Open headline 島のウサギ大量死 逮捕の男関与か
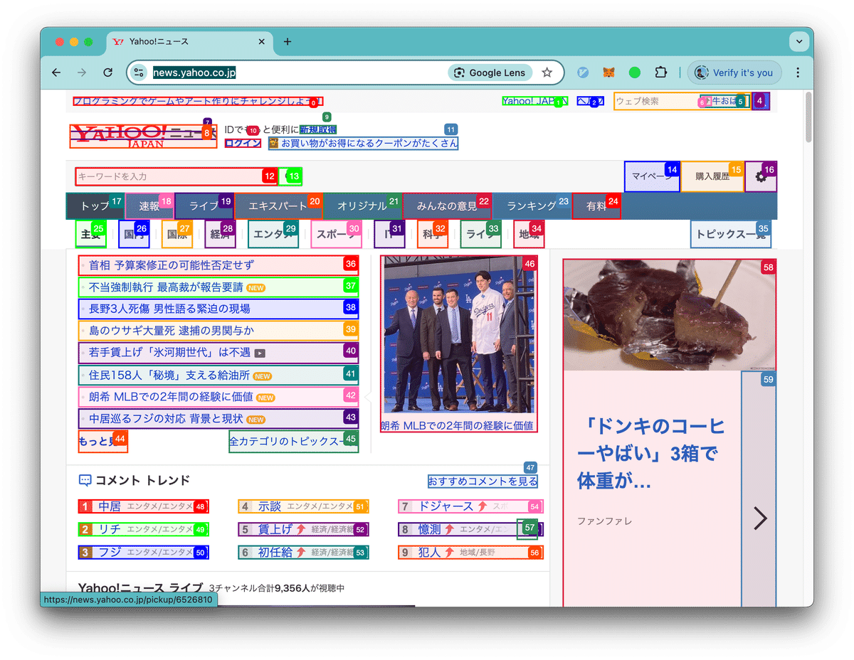 [x=218, y=331]
